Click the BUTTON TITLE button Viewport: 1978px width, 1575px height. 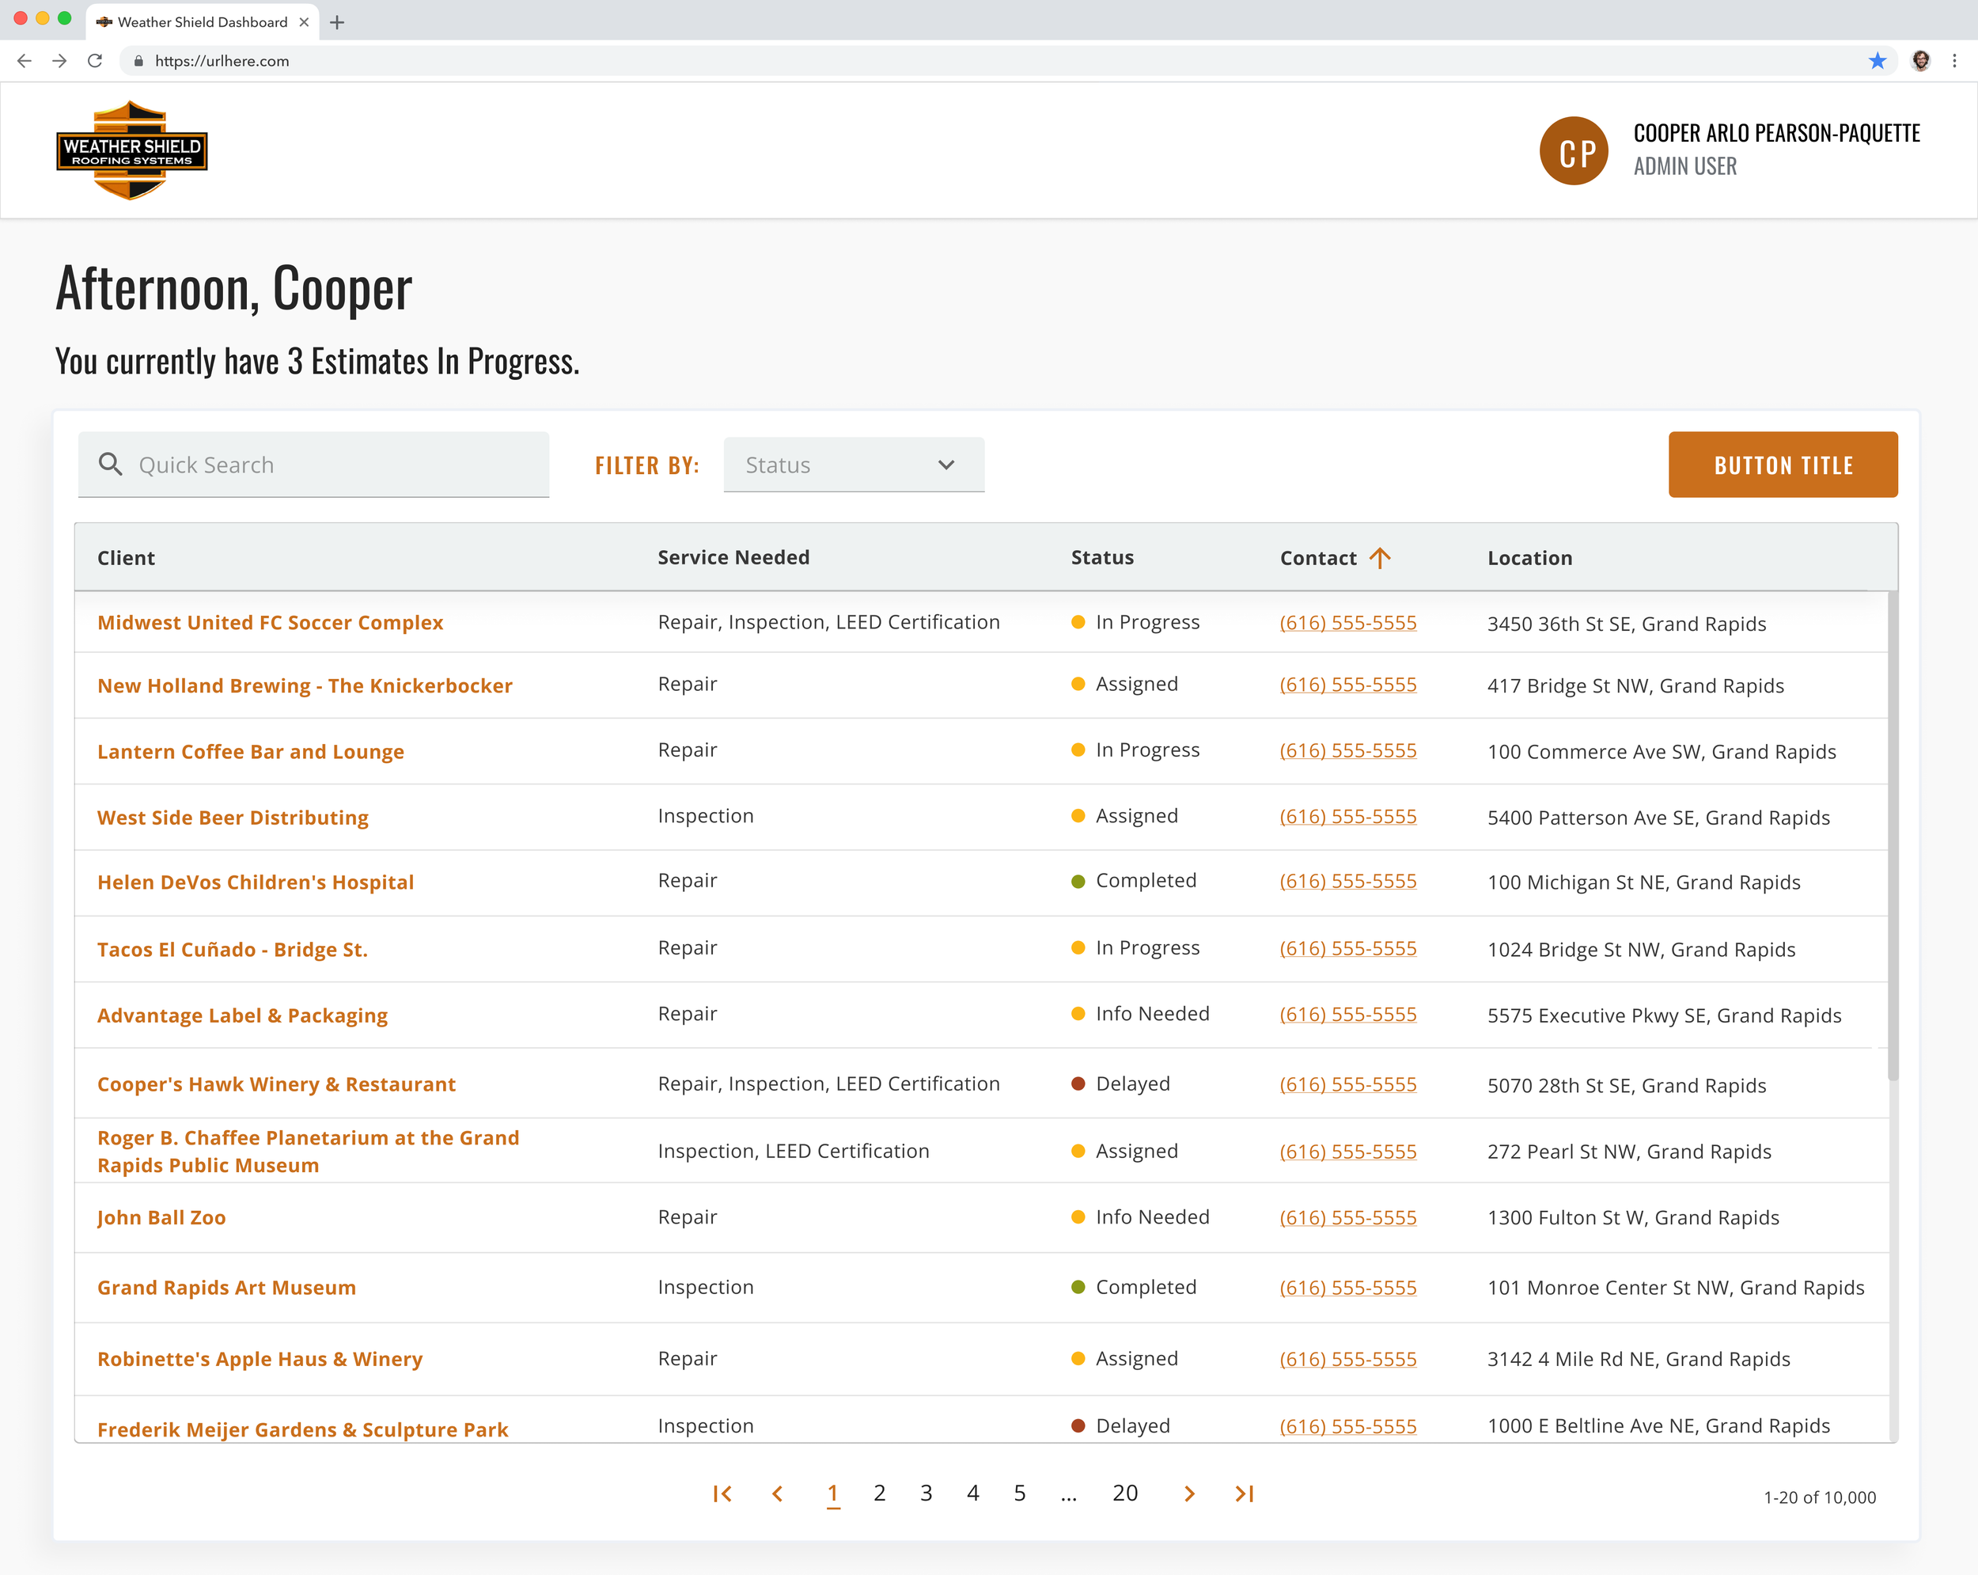pyautogui.click(x=1783, y=465)
